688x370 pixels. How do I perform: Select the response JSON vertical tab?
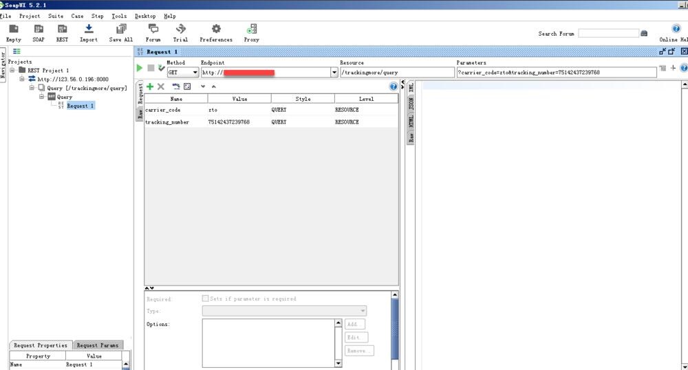click(x=411, y=104)
